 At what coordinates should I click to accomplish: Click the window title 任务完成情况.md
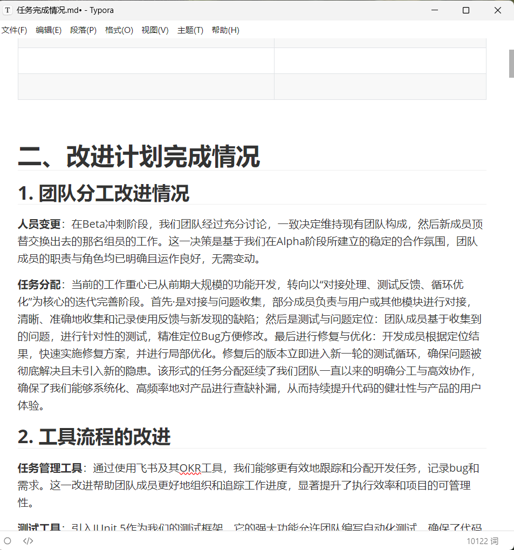pos(49,10)
